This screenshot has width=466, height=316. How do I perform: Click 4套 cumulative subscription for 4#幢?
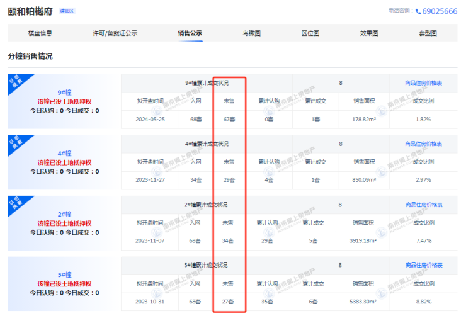269,179
